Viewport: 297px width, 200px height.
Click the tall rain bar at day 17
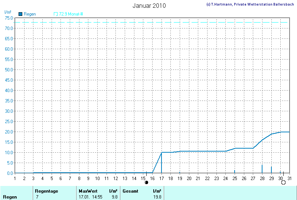pos(161,163)
